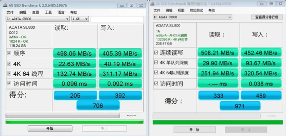Click the 132.74 MB/s result
Viewport: 286px width, 136px height.
[x=75, y=74]
